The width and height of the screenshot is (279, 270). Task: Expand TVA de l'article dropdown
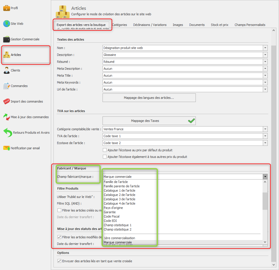pyautogui.click(x=265, y=136)
